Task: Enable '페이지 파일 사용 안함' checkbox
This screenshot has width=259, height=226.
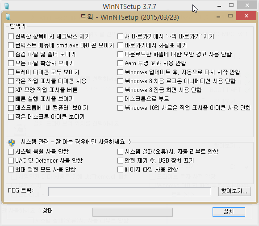Action: 120,169
